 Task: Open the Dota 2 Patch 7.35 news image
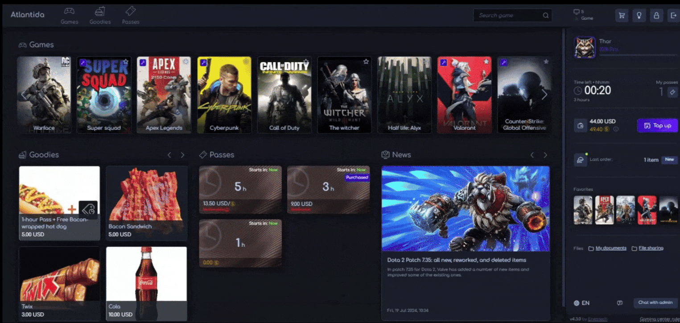[x=466, y=209]
